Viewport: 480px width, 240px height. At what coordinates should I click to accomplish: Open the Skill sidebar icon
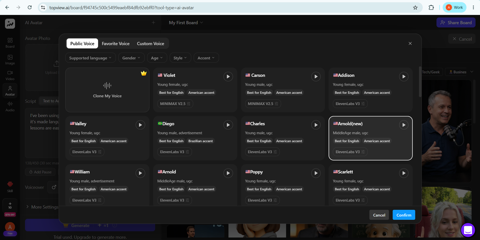pos(10,187)
